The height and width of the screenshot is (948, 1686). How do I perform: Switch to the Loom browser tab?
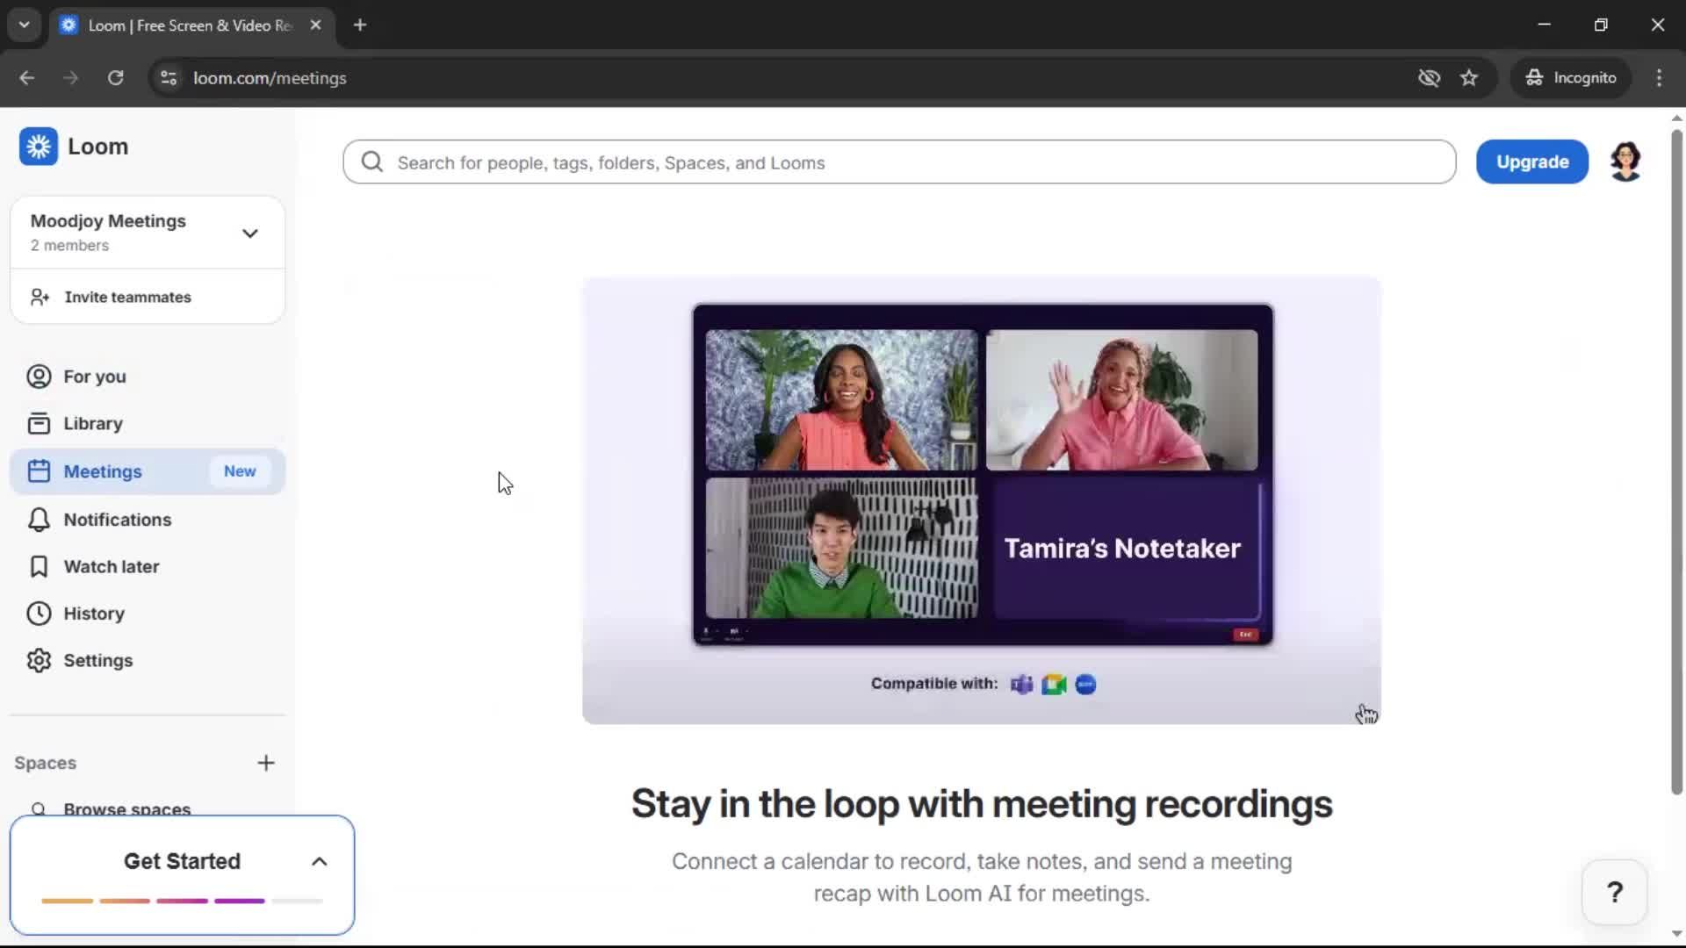tap(189, 25)
